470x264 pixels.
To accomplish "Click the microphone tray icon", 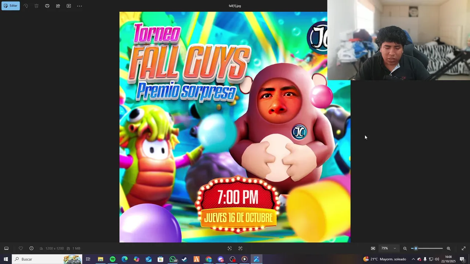I will click(x=425, y=259).
